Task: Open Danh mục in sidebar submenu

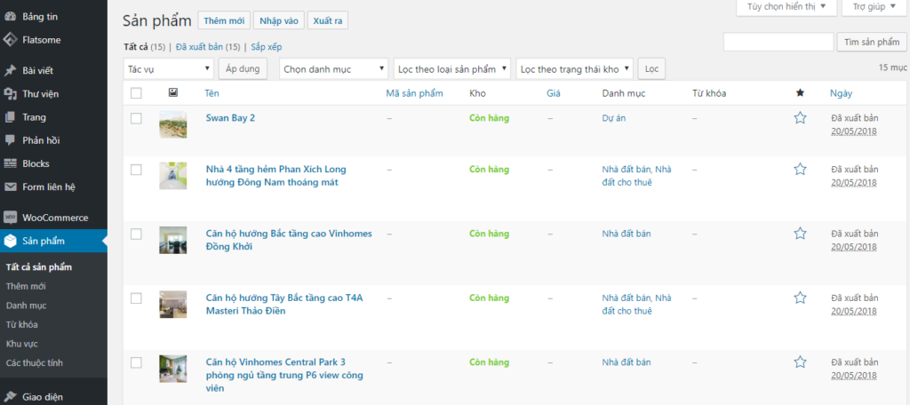Action: (26, 306)
